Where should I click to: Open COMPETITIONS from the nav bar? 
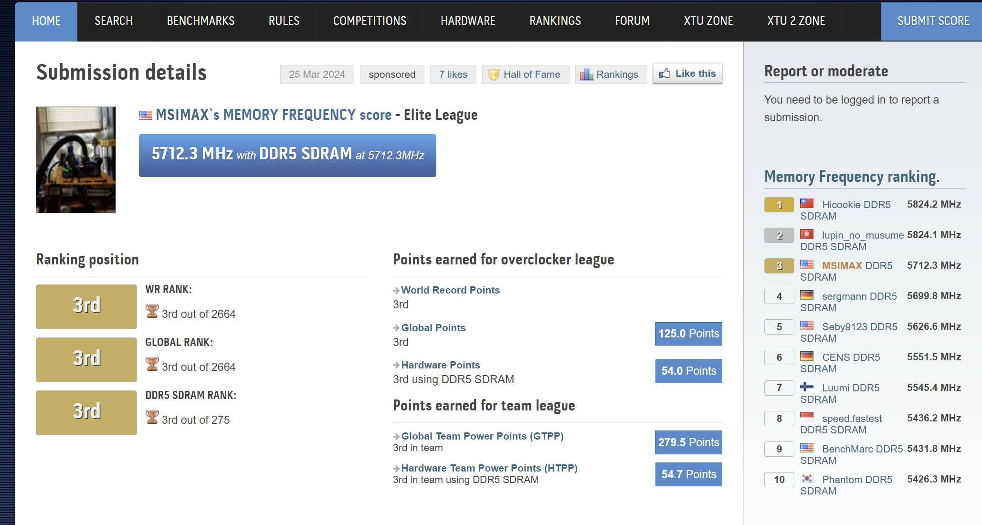point(370,21)
